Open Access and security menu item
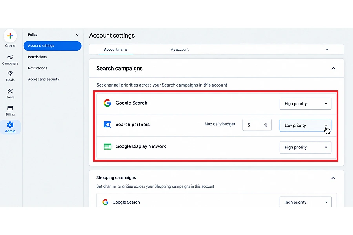Image resolution: width=353 pixels, height=235 pixels. (x=44, y=79)
